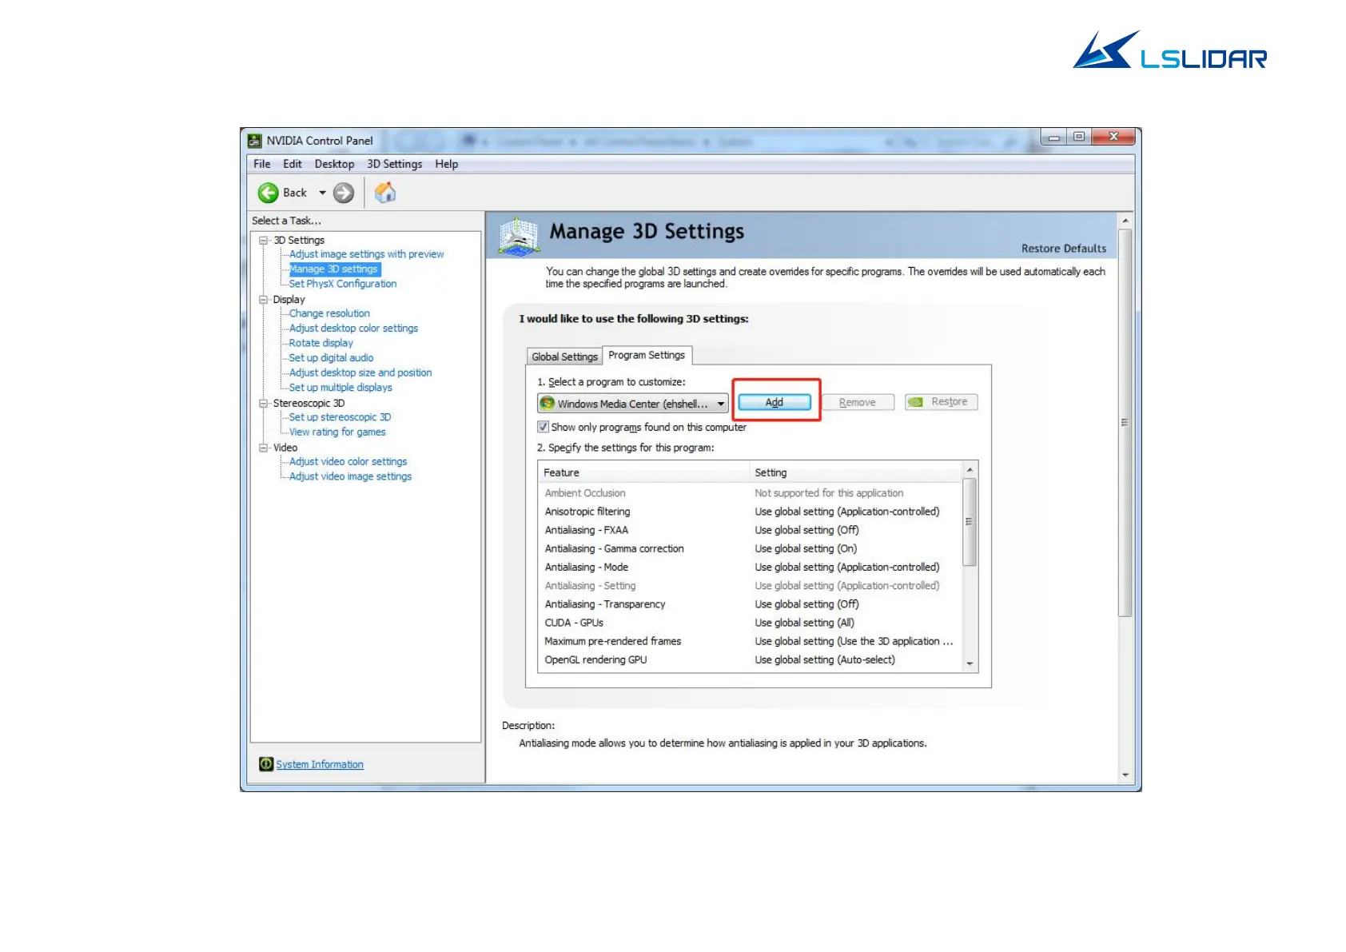
Task: Select Set up stereoscopic 3D
Action: (x=340, y=417)
